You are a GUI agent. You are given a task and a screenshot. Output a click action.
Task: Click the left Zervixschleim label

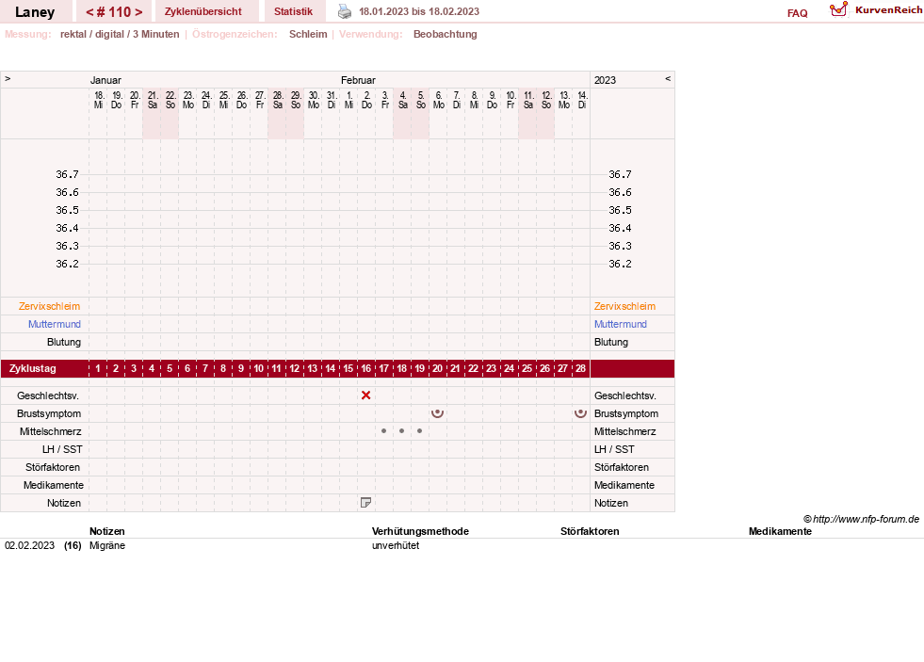[50, 306]
